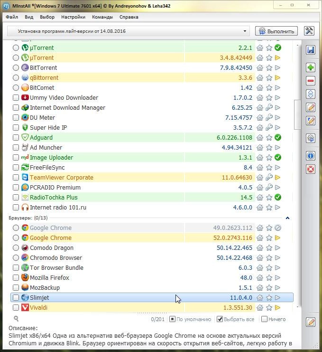The height and width of the screenshot is (352, 322).
Task: Select the qBittorrent radio button
Action: (16, 78)
